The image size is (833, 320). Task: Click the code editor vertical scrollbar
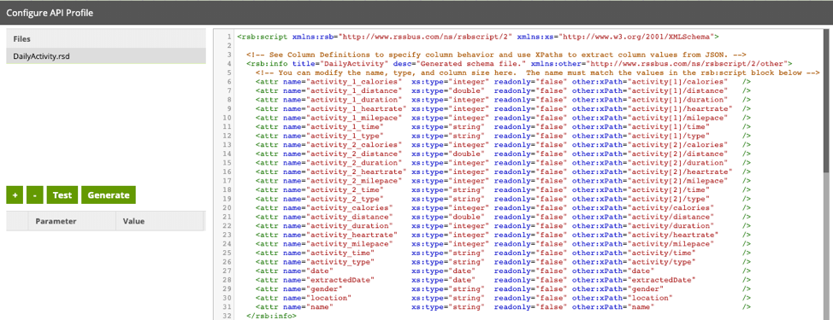pyautogui.click(x=827, y=101)
